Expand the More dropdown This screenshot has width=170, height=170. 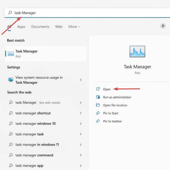pyautogui.click(x=74, y=27)
